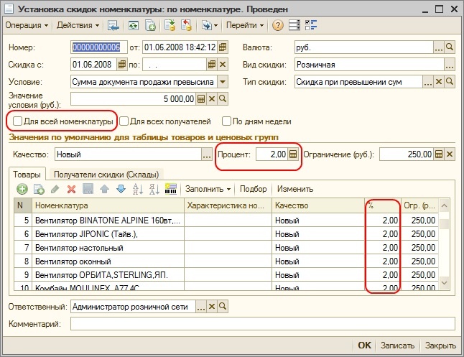Edit current row pencil icon
This screenshot has height=357, width=464.
55,189
